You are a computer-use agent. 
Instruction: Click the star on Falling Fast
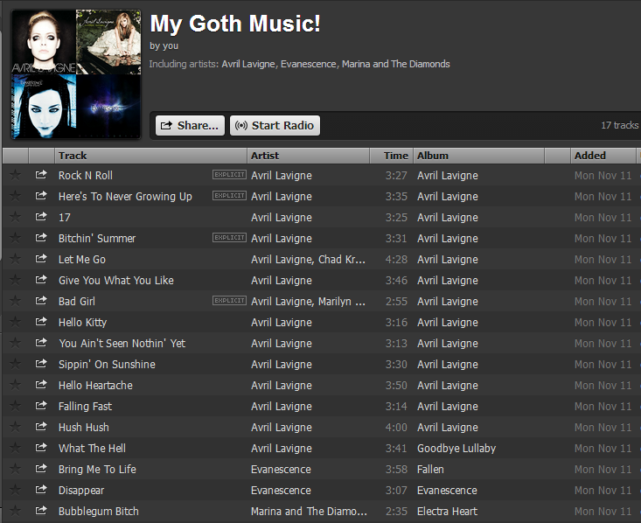[x=16, y=406]
